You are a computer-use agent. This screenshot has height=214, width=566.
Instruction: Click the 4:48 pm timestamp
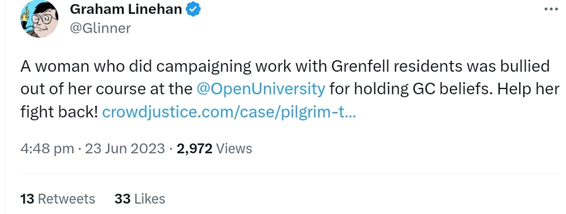pyautogui.click(x=47, y=148)
